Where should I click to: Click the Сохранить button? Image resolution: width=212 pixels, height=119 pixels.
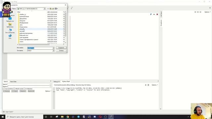(61, 48)
